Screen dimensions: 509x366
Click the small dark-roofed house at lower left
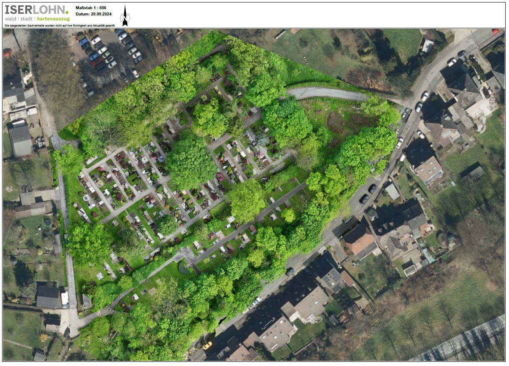point(48,296)
